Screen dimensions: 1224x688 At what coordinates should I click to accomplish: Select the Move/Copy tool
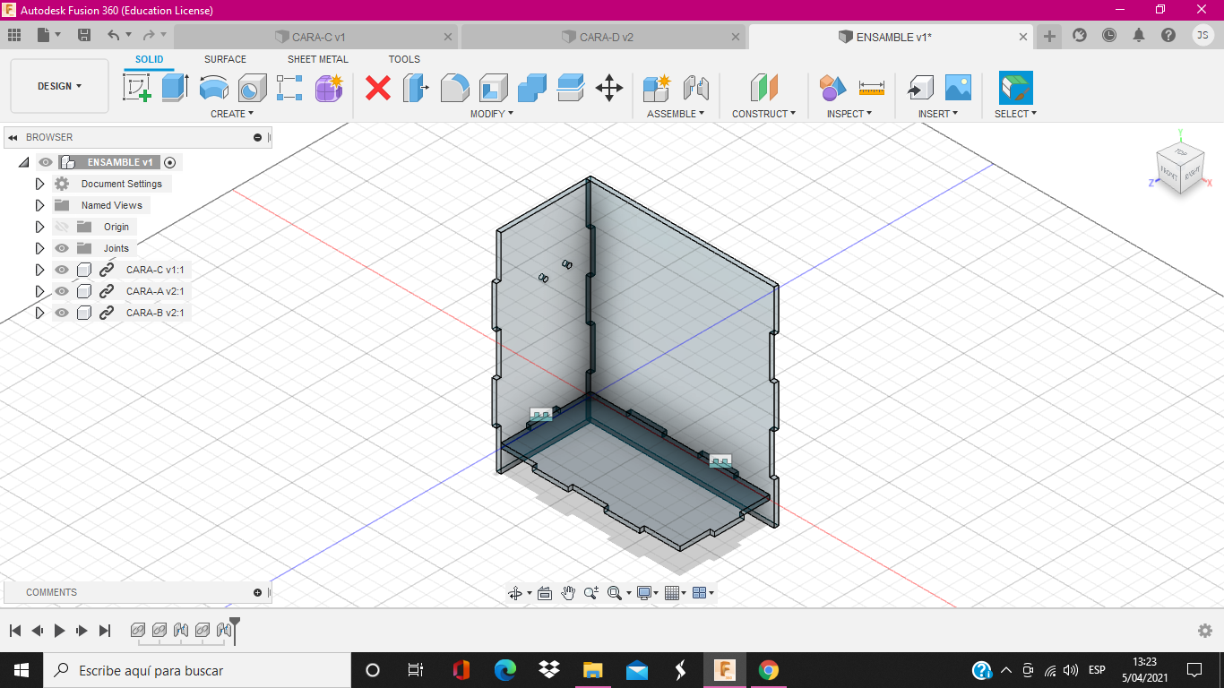pyautogui.click(x=609, y=88)
